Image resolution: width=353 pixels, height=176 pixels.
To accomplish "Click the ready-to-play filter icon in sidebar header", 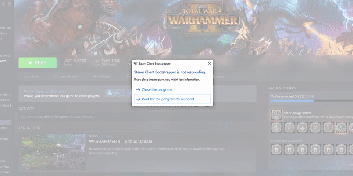I will (x=9, y=4).
